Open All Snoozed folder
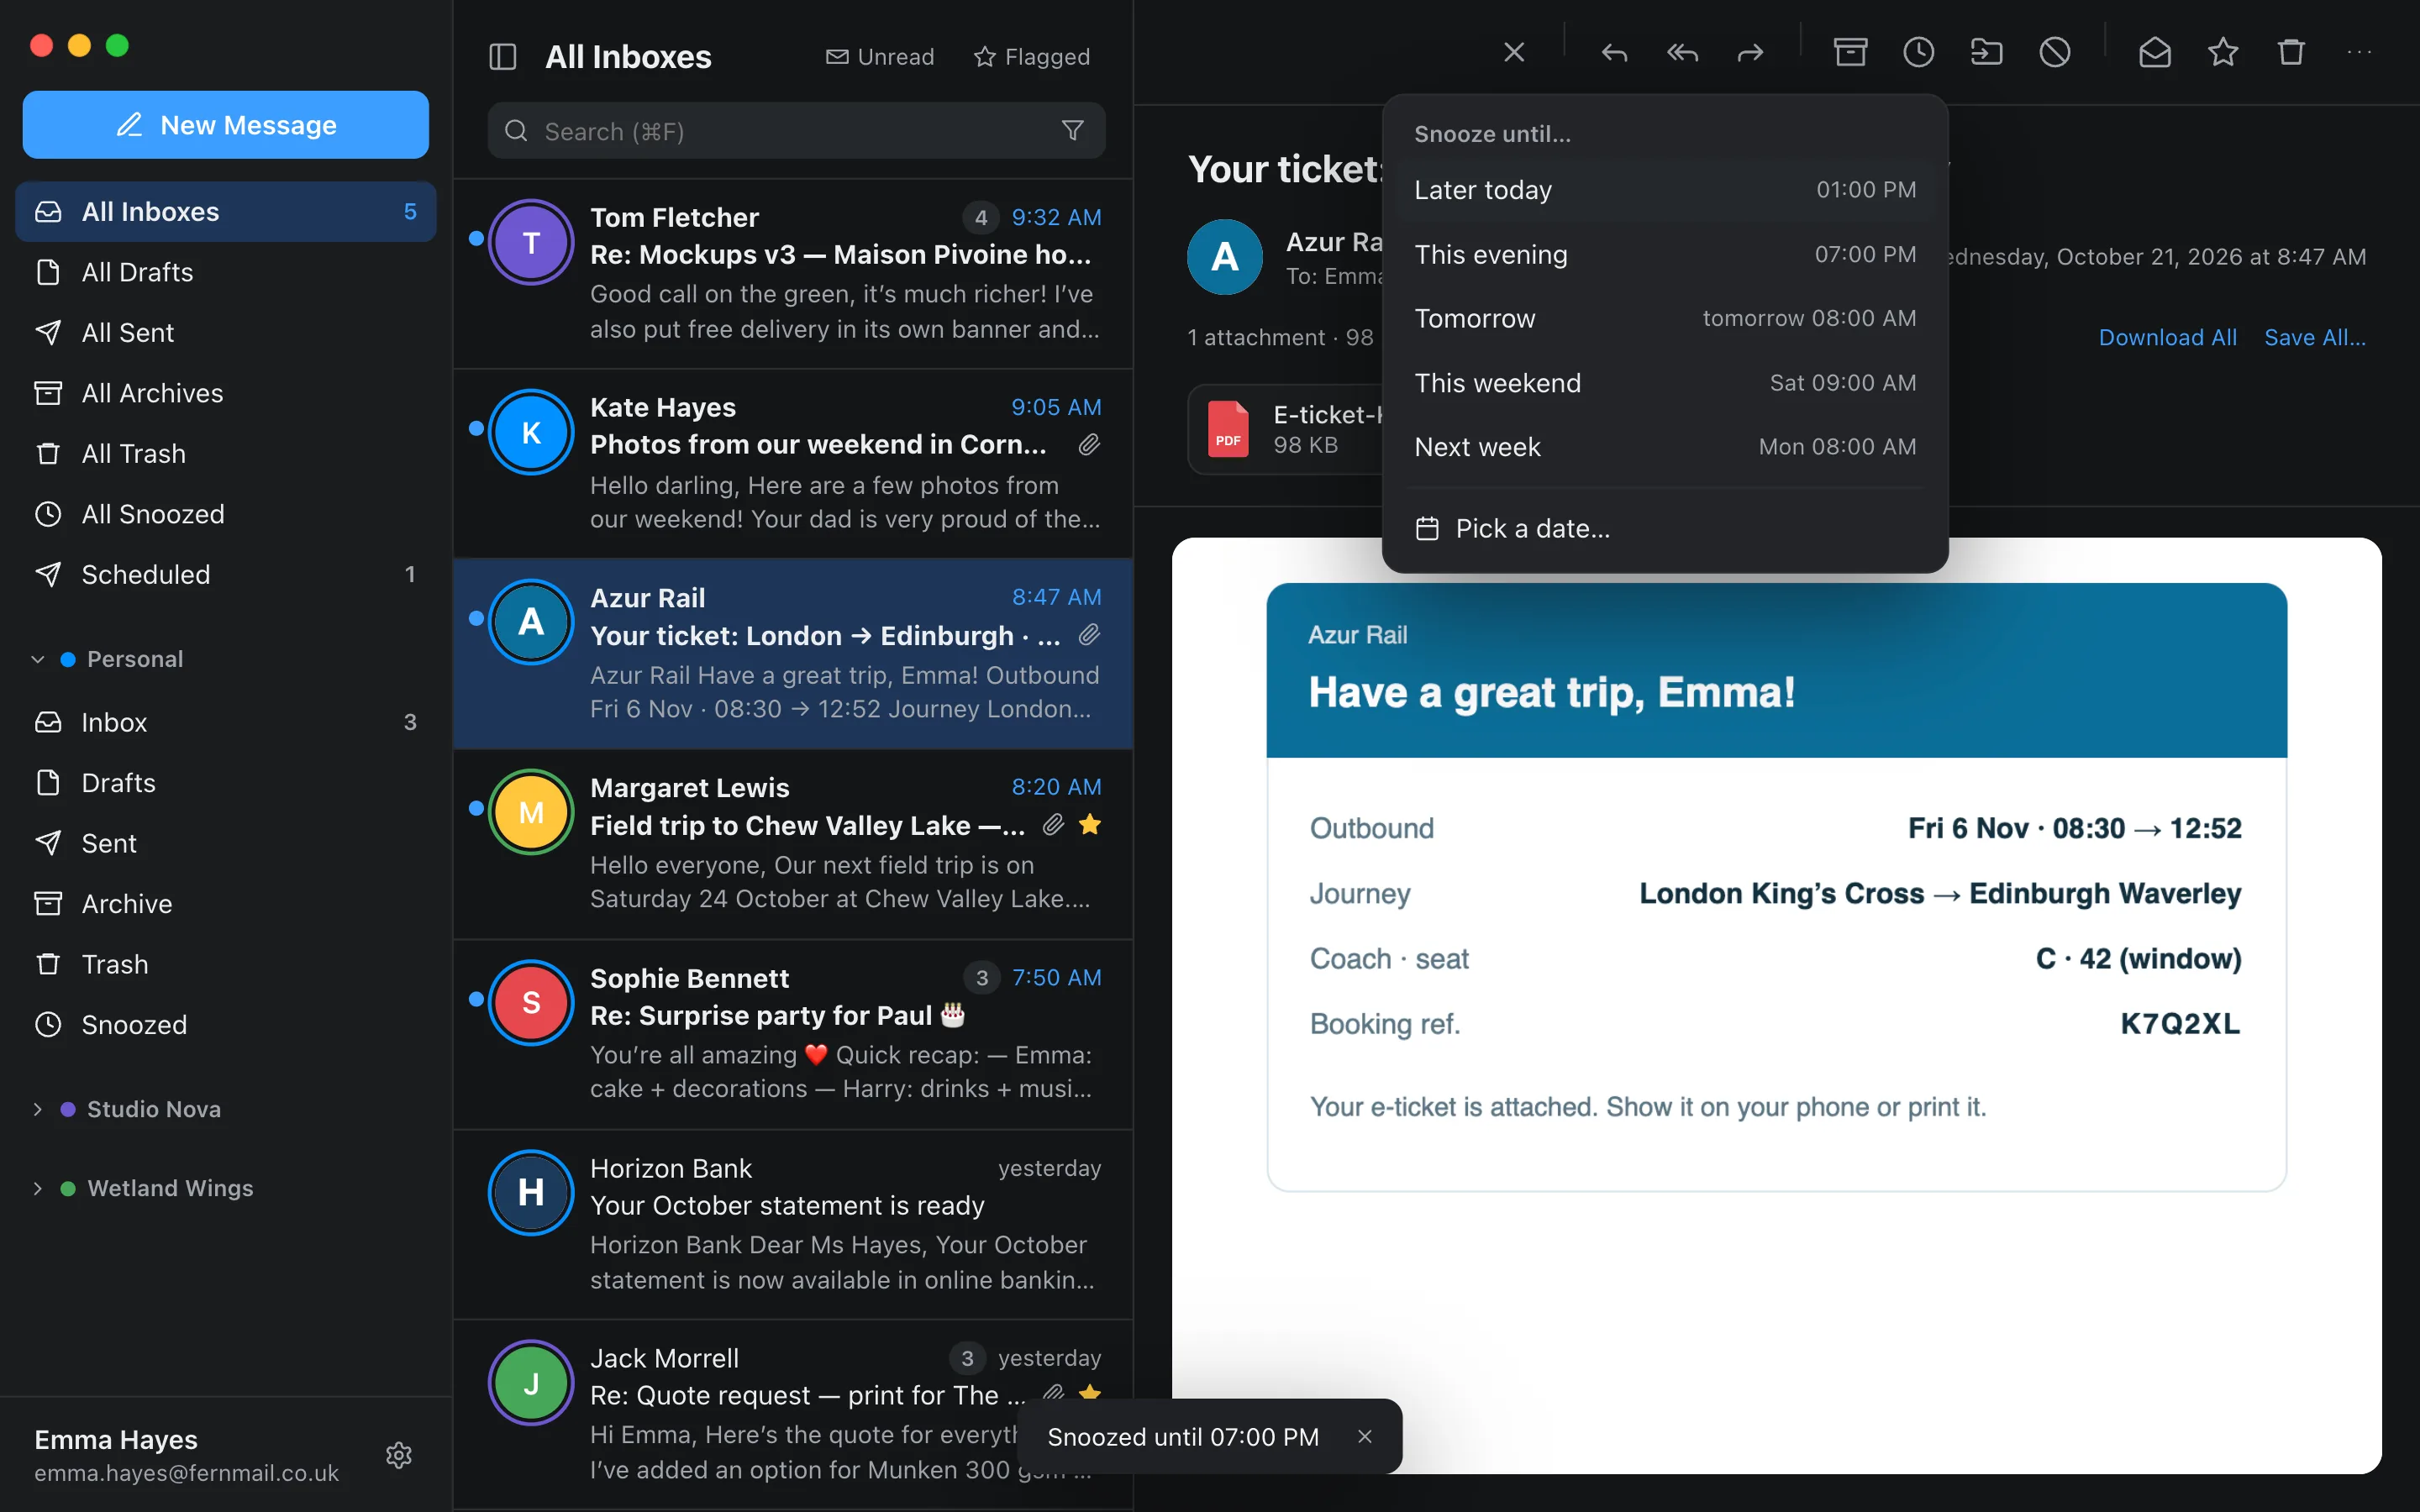This screenshot has height=1512, width=2420. 226,514
